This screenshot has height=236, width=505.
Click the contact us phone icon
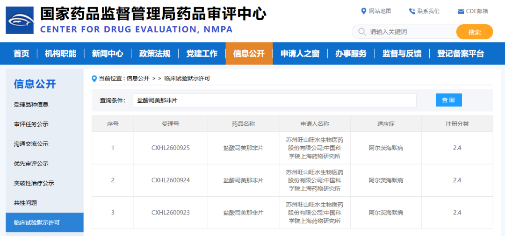[x=412, y=11]
